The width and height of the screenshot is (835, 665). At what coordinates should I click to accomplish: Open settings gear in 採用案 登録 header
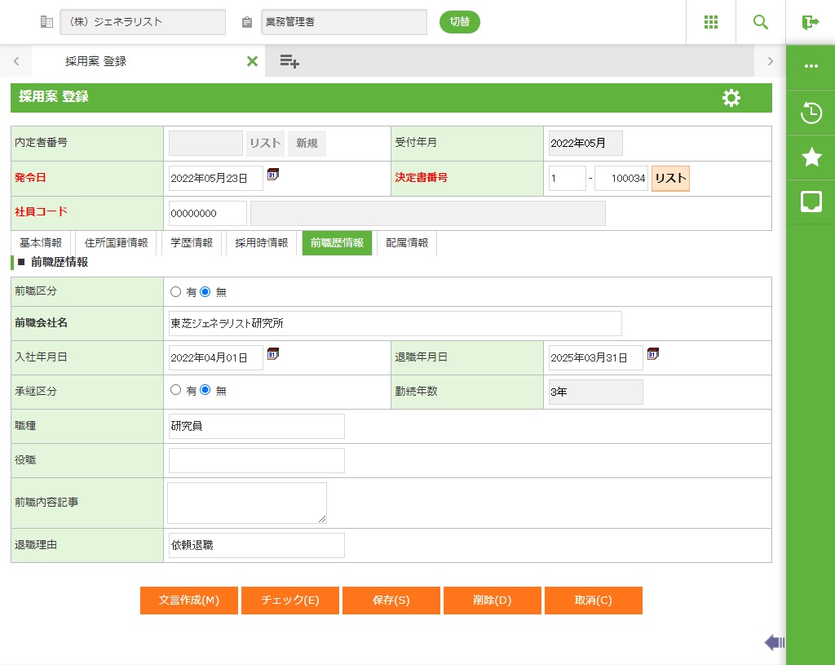731,98
